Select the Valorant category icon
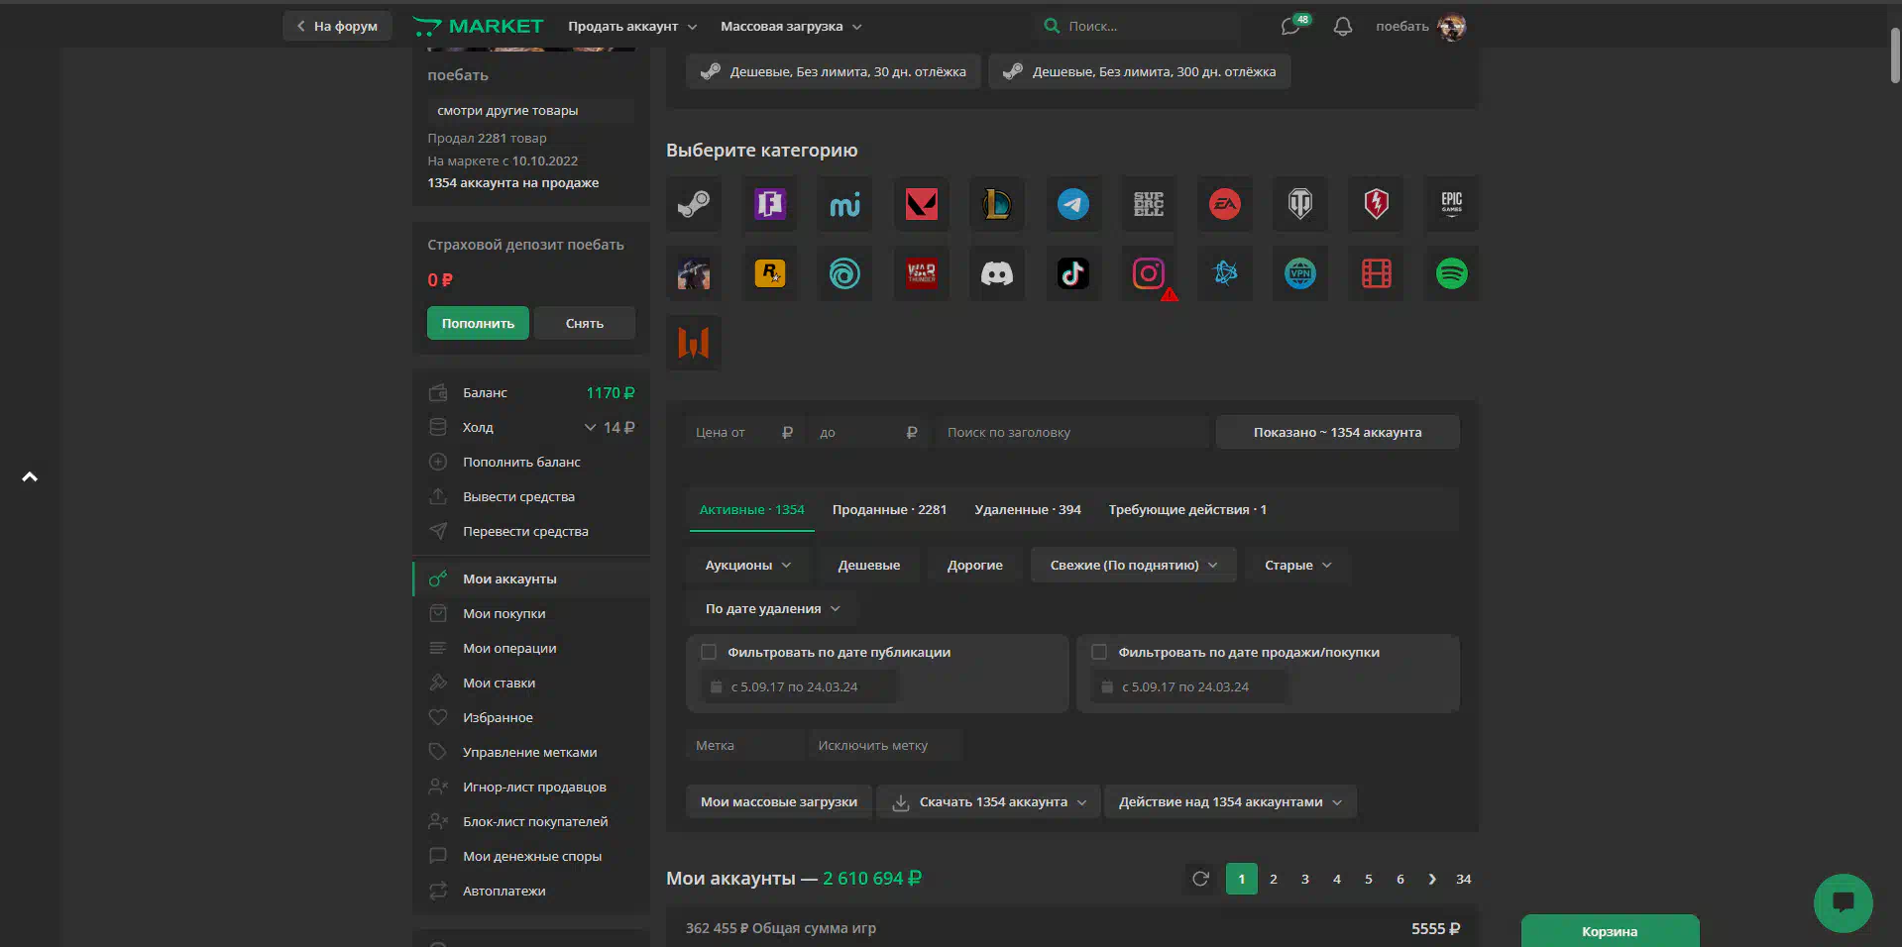Image resolution: width=1902 pixels, height=947 pixels. (922, 204)
